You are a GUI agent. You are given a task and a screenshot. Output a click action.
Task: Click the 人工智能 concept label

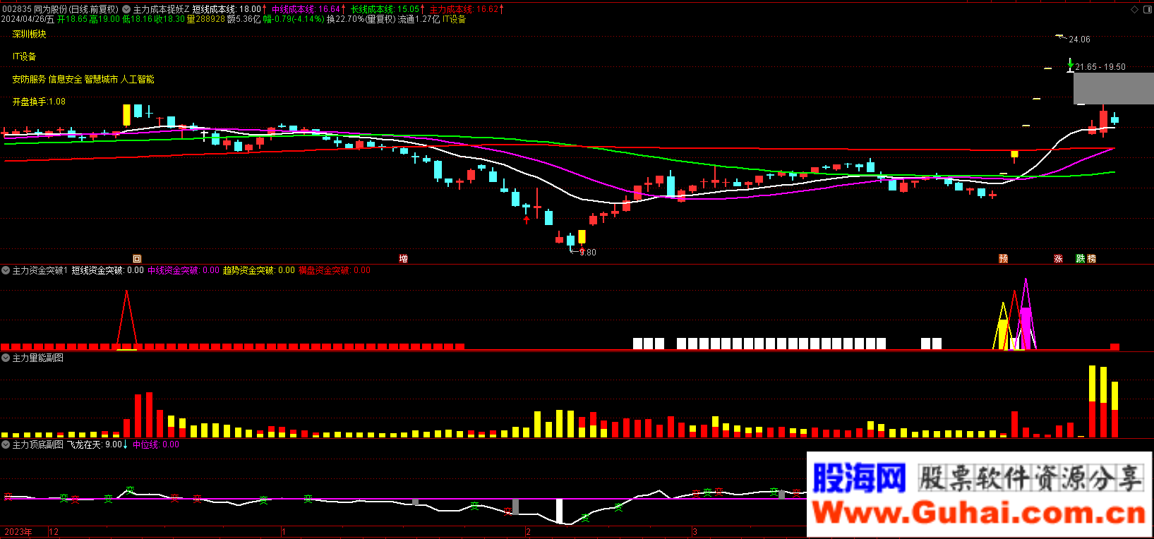pos(138,79)
